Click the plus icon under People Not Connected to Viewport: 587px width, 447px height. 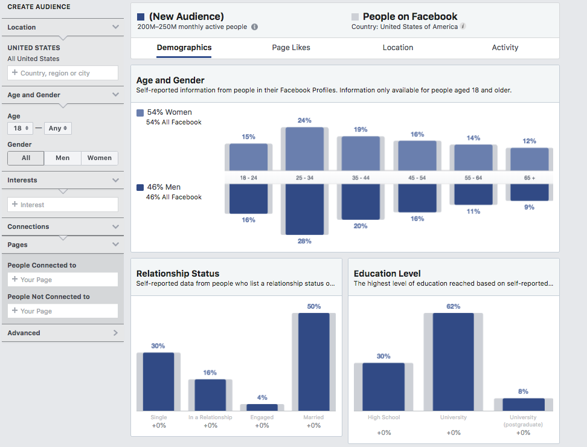point(13,310)
